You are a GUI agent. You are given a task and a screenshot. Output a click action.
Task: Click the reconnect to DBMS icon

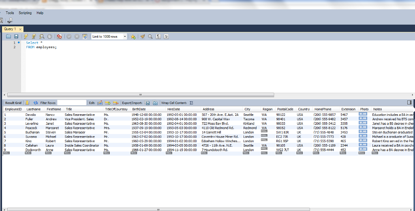pyautogui.click(x=10, y=20)
